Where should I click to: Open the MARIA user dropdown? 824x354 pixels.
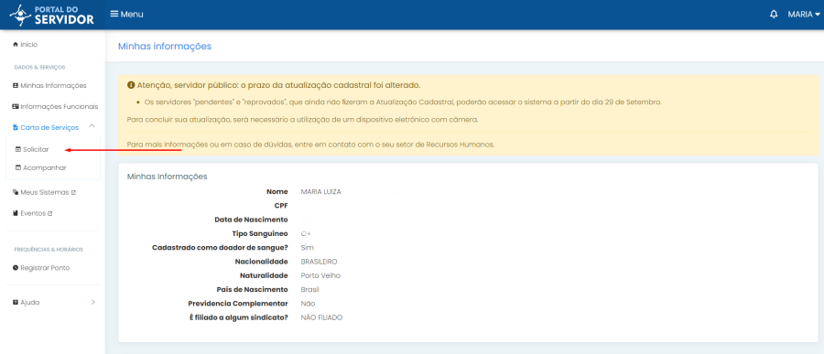click(804, 15)
